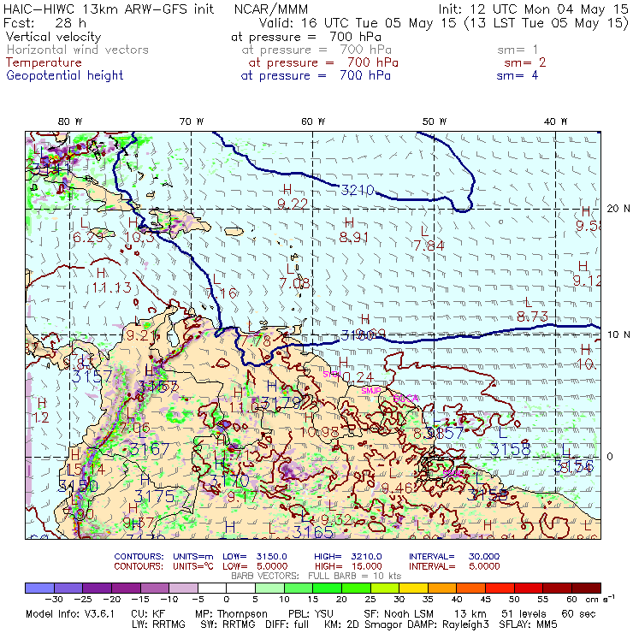633x633 pixels.
Task: Click the red '11.13' temperature high value
Action: coord(112,287)
